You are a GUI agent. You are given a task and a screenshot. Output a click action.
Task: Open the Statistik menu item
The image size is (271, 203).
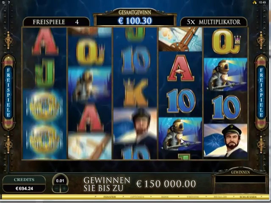pos(193,197)
